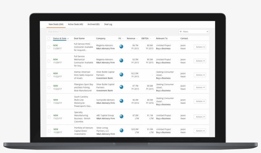Open the South Carolina Multi-Line Motorcycle deal

tap(83, 101)
